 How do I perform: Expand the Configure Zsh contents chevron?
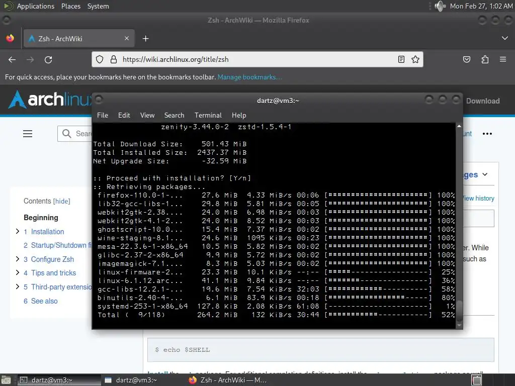18,259
